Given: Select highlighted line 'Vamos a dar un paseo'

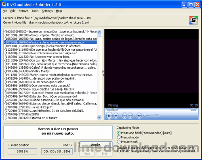Looking at the screenshot, I should [50, 43].
